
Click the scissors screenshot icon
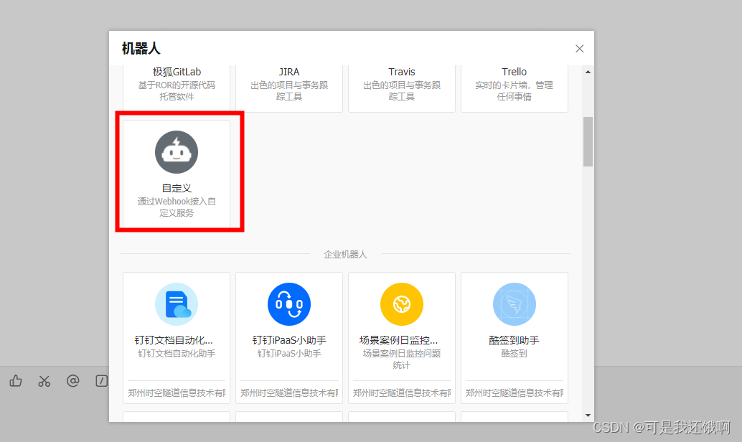44,381
